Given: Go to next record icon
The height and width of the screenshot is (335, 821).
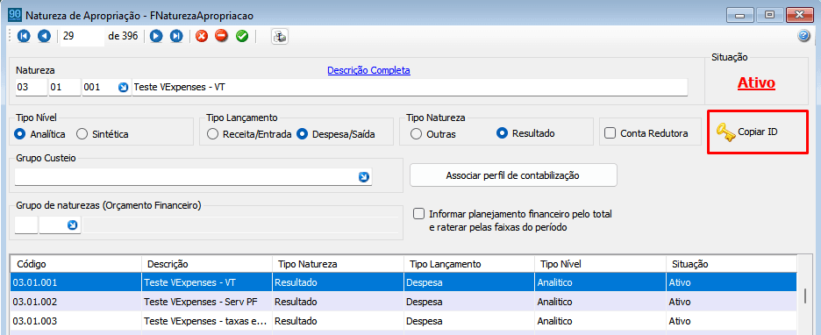Looking at the screenshot, I should point(156,36).
